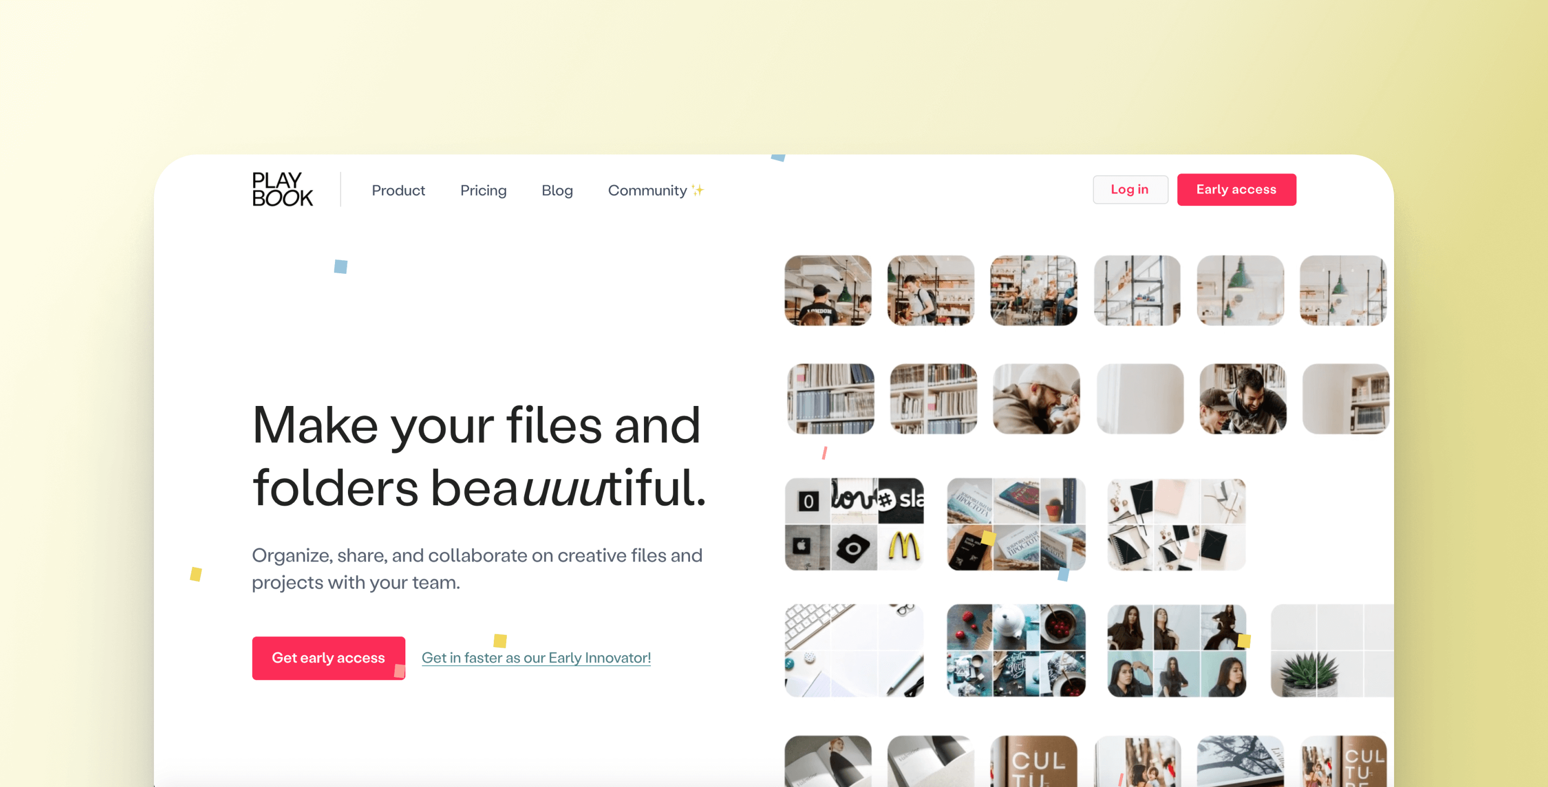Open thumbnail of man in London shirt
The width and height of the screenshot is (1548, 787).
coord(828,291)
